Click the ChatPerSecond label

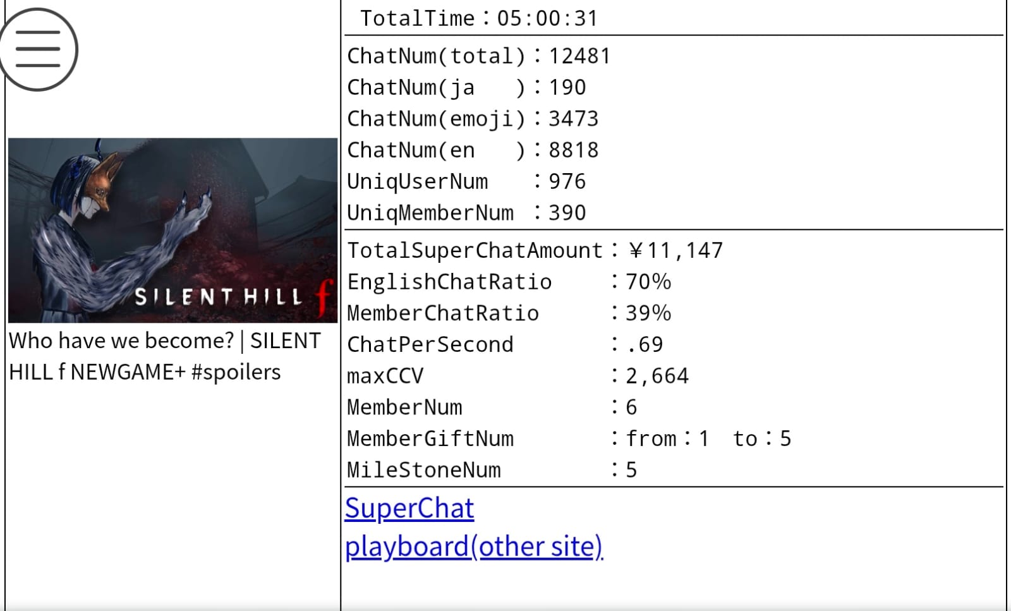pyautogui.click(x=430, y=345)
